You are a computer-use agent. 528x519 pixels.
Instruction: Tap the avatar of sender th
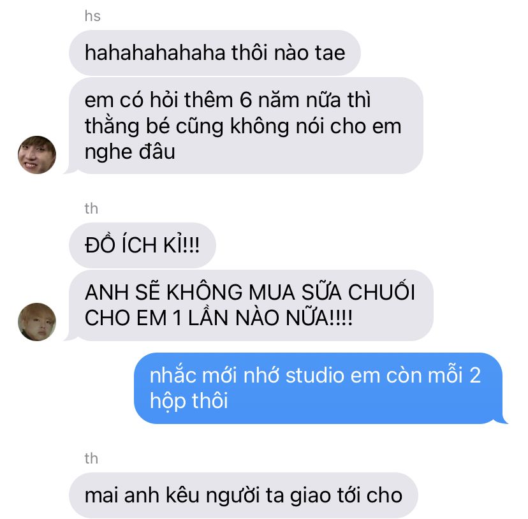[x=37, y=321]
